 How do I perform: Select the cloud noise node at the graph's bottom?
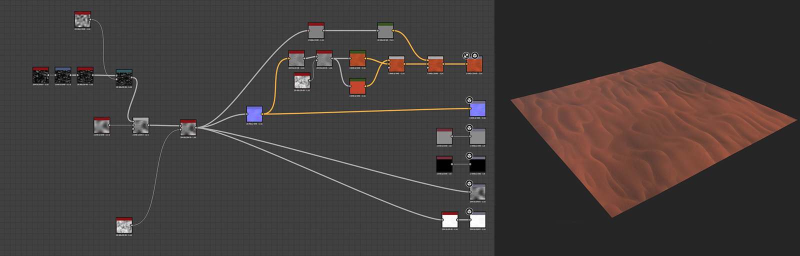[124, 225]
